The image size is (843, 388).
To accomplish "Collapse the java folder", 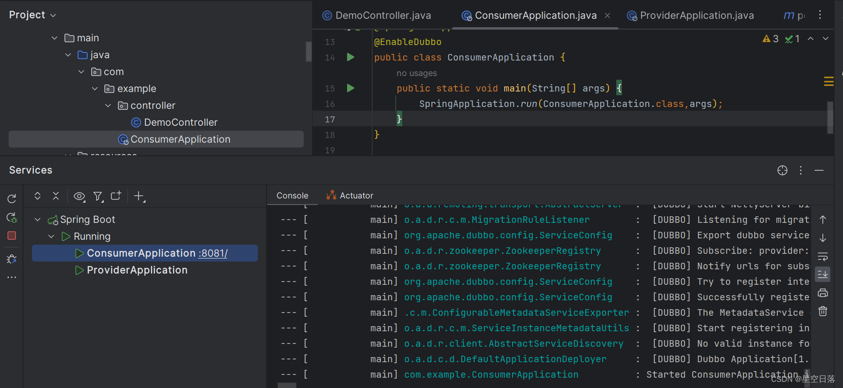I will click(x=68, y=55).
